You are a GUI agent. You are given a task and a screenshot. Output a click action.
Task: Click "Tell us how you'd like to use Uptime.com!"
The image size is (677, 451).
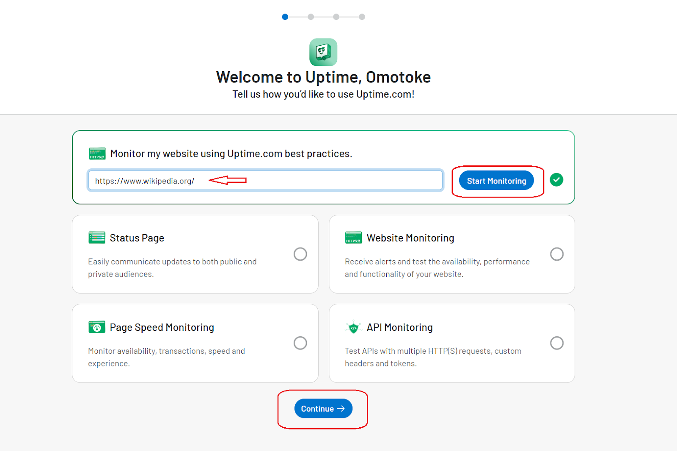click(x=323, y=94)
